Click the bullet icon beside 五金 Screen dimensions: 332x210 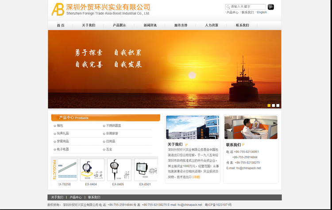(x=104, y=149)
